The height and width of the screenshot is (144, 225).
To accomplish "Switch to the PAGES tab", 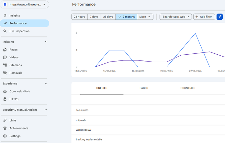I will pos(144,88).
